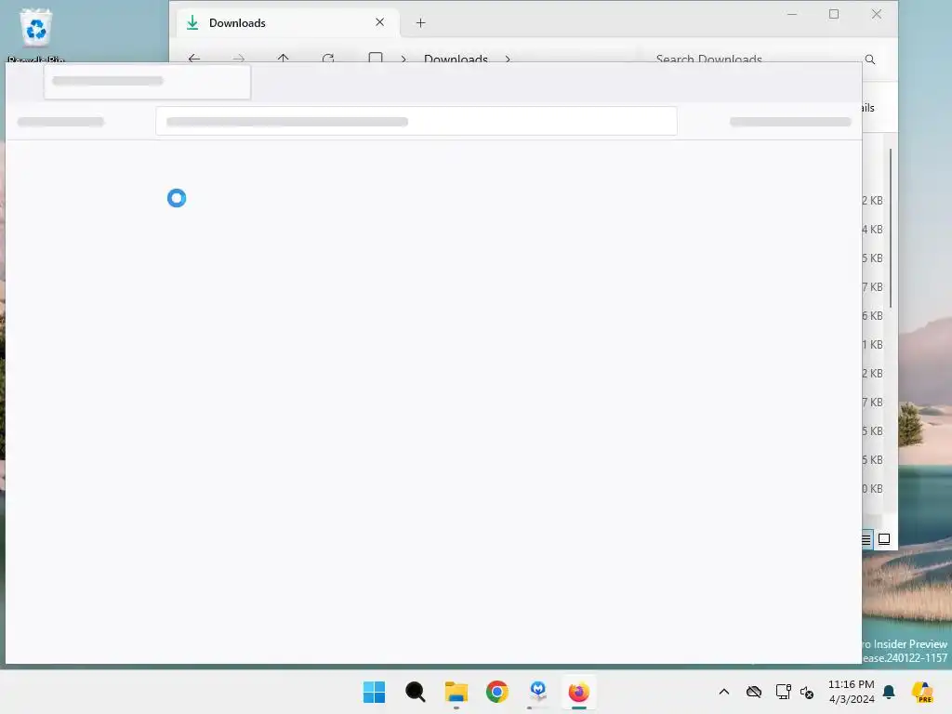The image size is (952, 714).
Task: Click the OneDrive cloud tray icon
Action: click(754, 692)
